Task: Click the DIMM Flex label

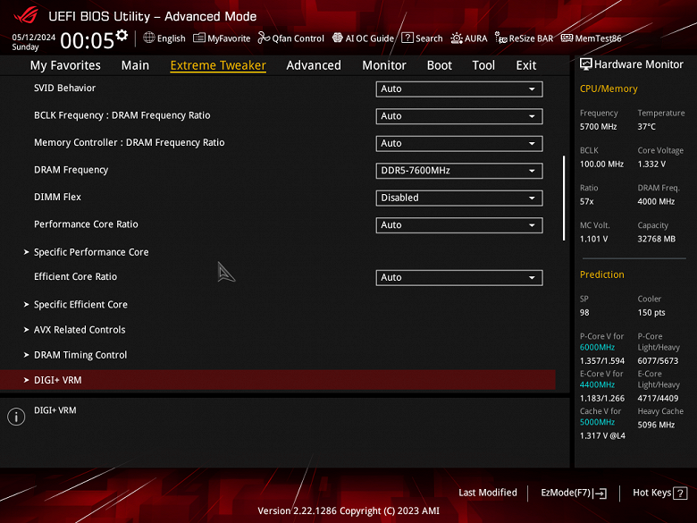Action: (x=57, y=197)
